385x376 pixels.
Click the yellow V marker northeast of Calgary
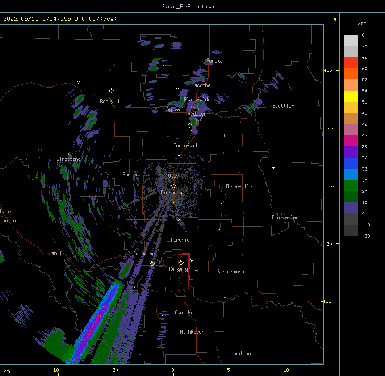(x=192, y=261)
